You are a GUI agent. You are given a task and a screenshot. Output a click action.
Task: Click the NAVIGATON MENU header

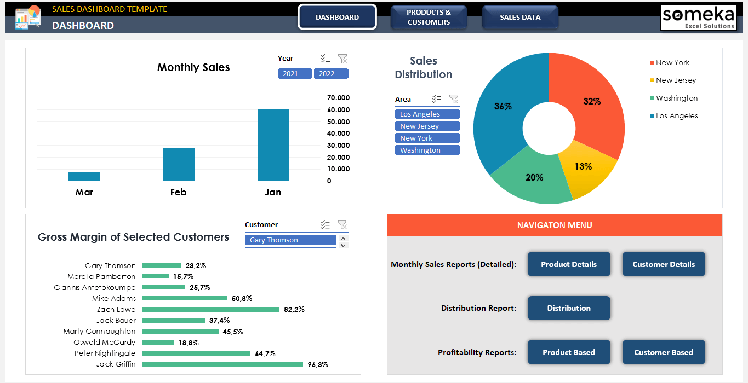pos(555,225)
